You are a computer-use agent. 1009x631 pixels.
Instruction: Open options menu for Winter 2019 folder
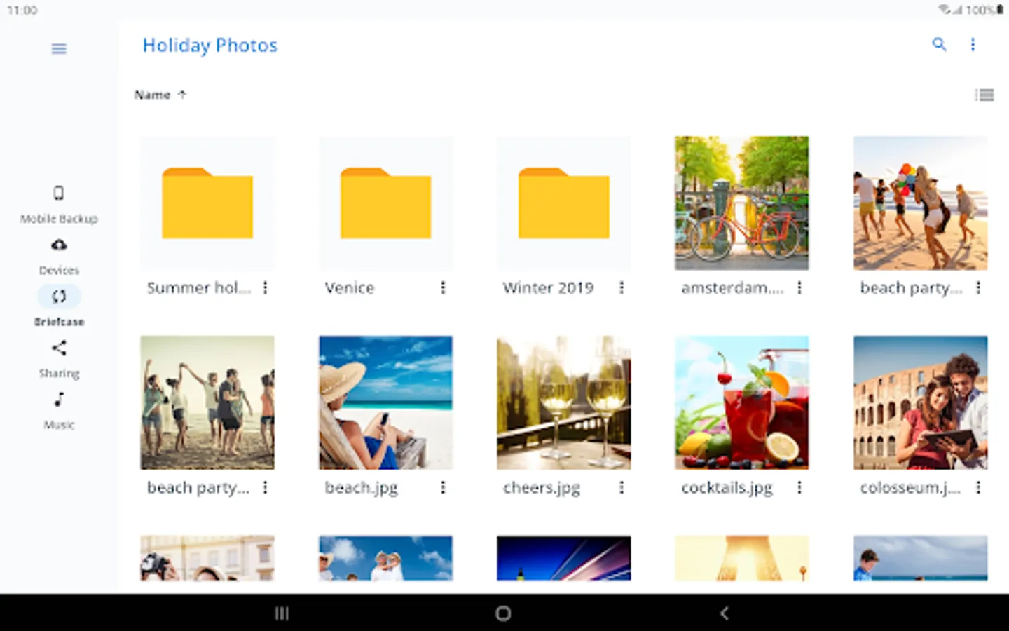click(x=621, y=287)
